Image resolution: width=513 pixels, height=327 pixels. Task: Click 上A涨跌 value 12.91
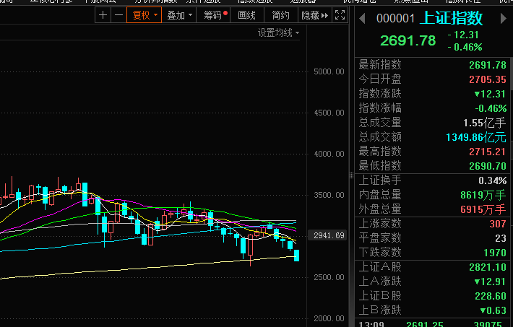point(490,282)
